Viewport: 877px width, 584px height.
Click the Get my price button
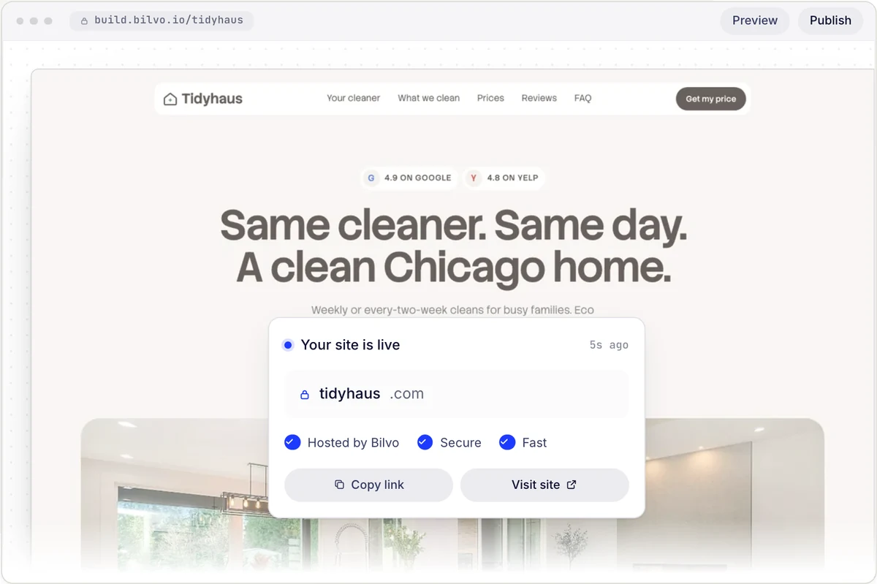(x=711, y=99)
